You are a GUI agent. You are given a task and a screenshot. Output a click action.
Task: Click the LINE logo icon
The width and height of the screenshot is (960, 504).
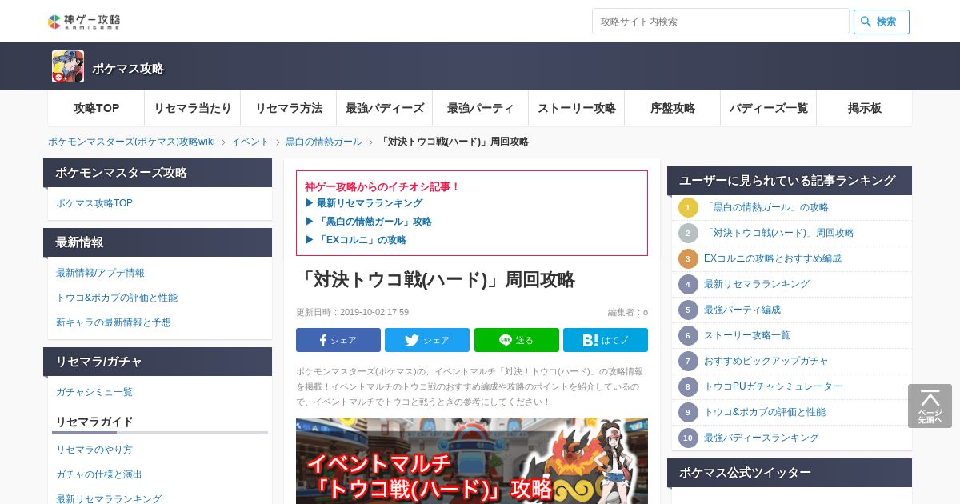(x=506, y=340)
